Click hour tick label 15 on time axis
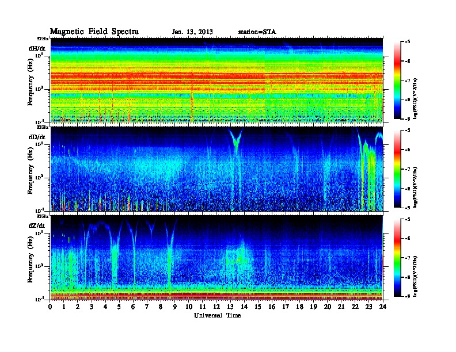Image resolution: width=456 pixels, height=352 pixels. pyautogui.click(x=258, y=307)
